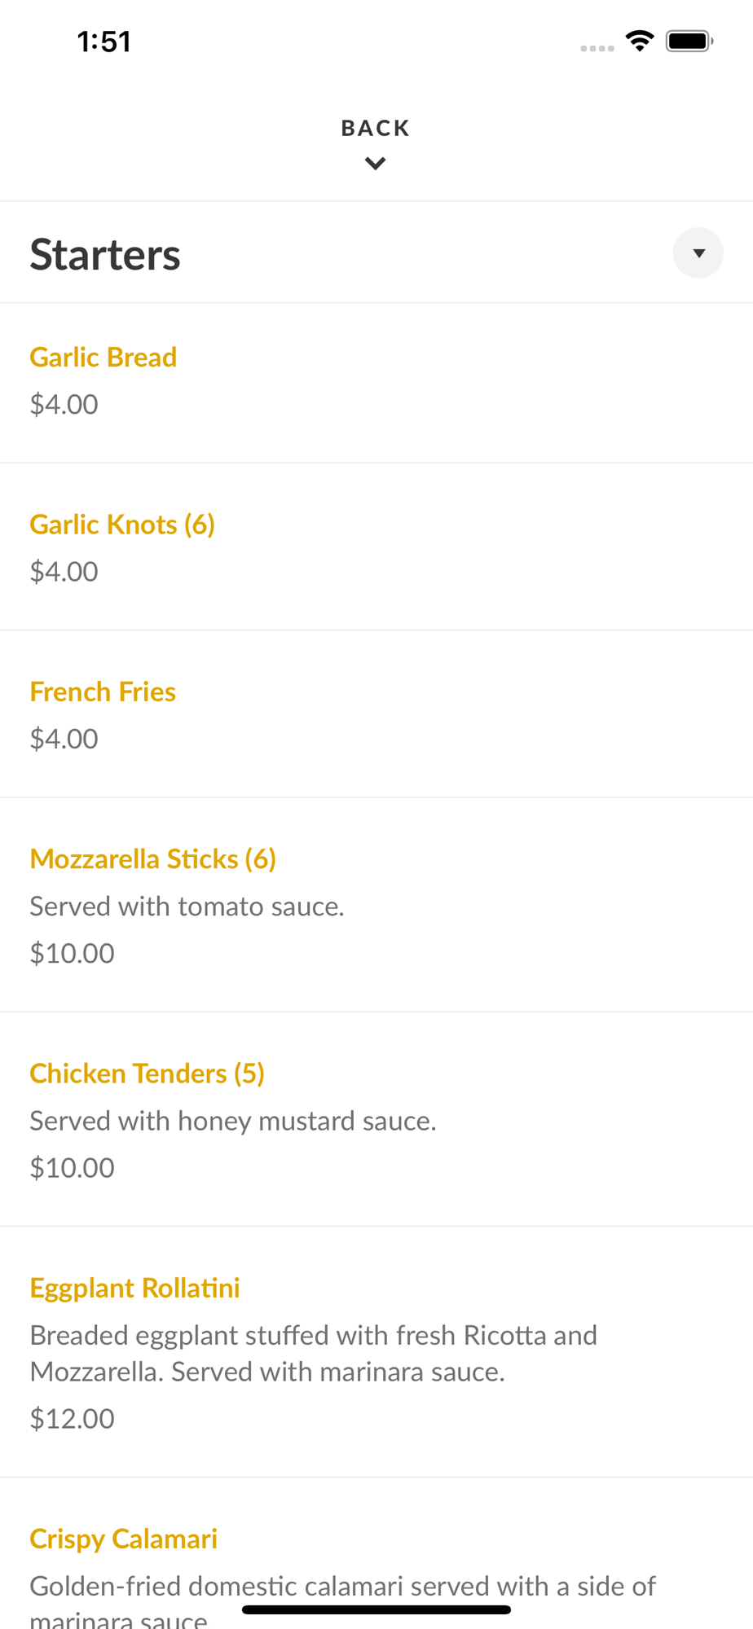The height and width of the screenshot is (1629, 753).
Task: Open the Garlic Bread item
Action: (x=103, y=358)
